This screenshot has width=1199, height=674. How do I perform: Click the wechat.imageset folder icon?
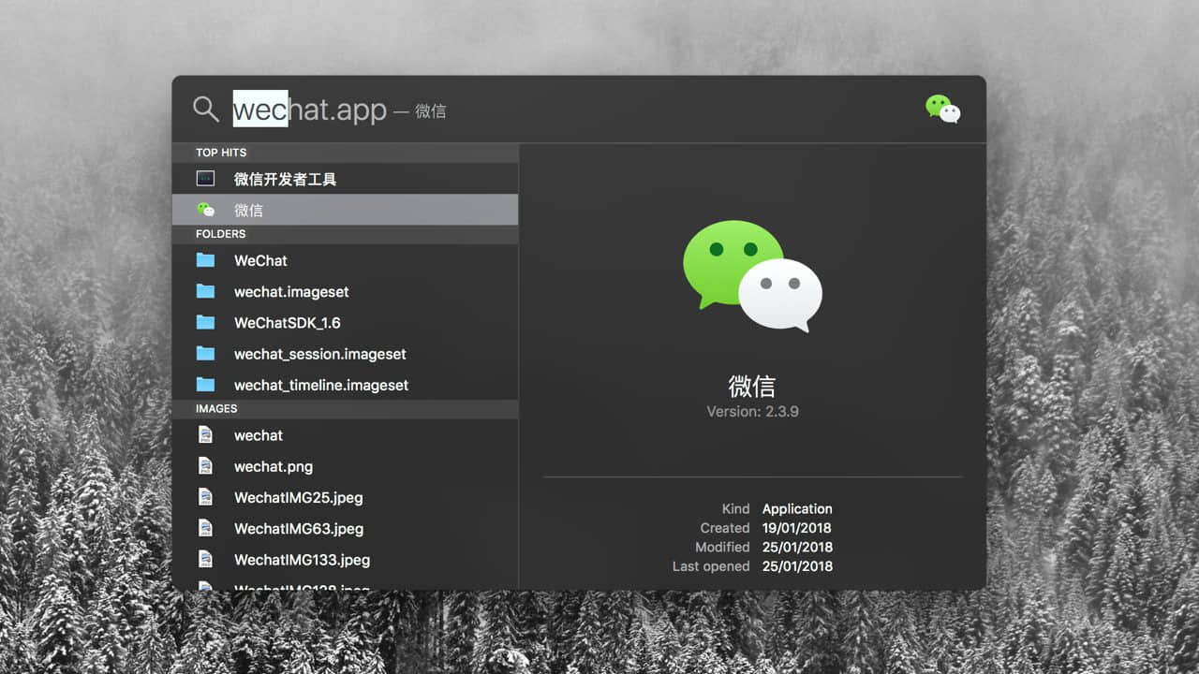click(205, 291)
